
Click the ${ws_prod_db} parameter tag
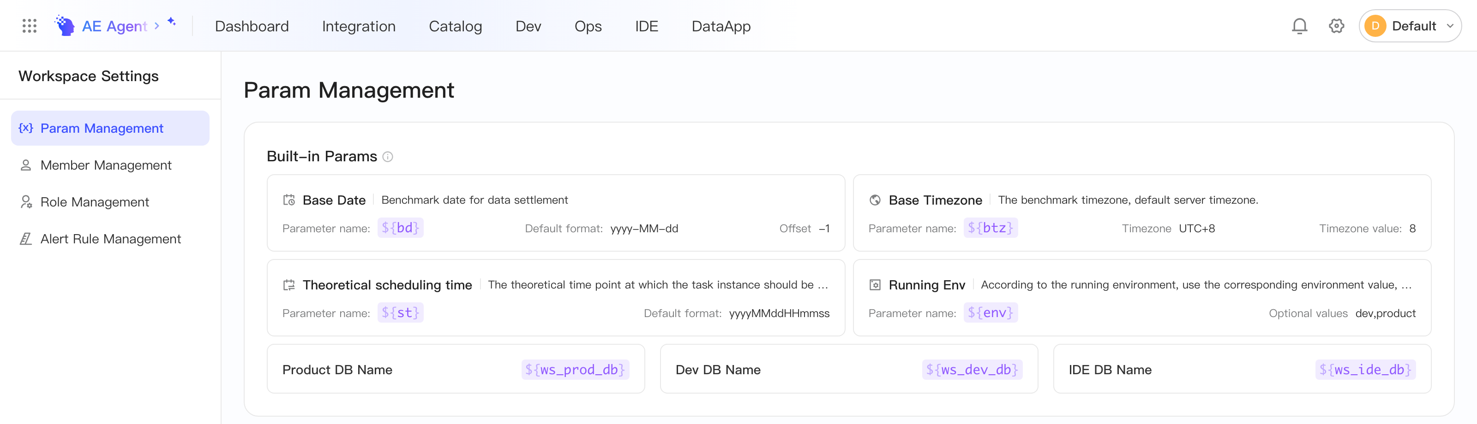click(575, 369)
